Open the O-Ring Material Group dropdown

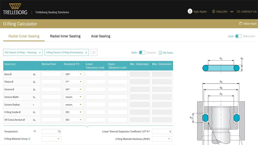tap(52, 139)
